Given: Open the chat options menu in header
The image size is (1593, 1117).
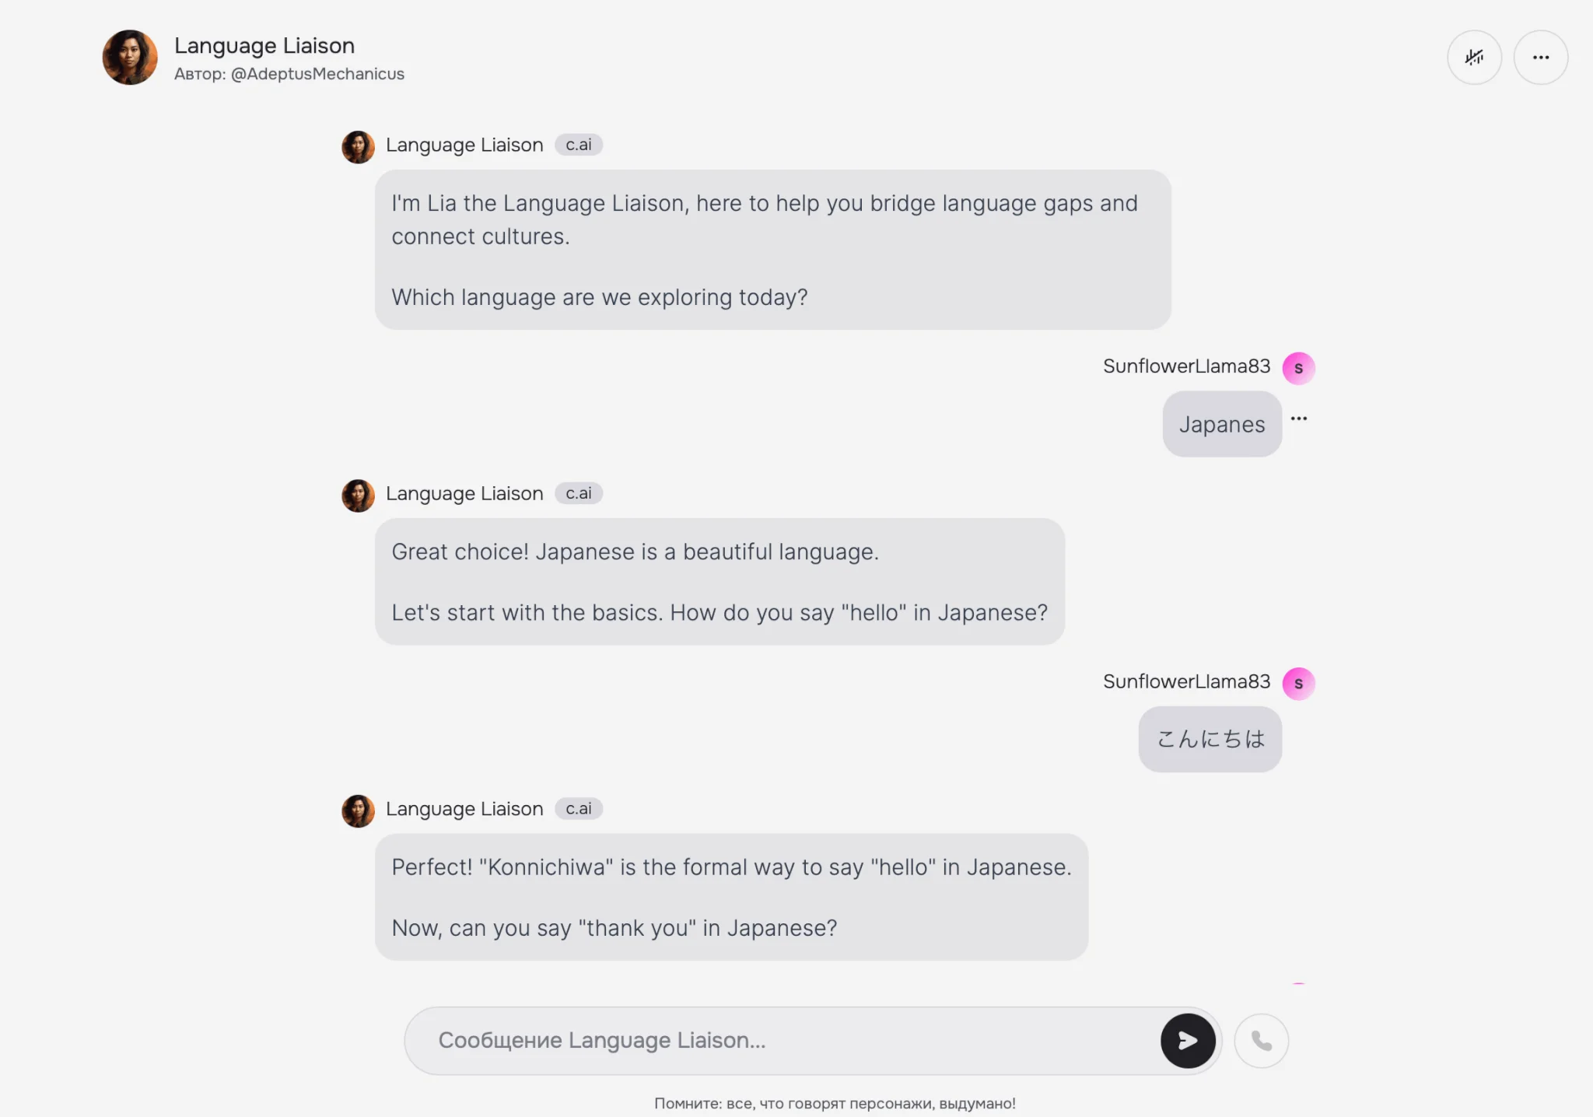Looking at the screenshot, I should [x=1540, y=58].
